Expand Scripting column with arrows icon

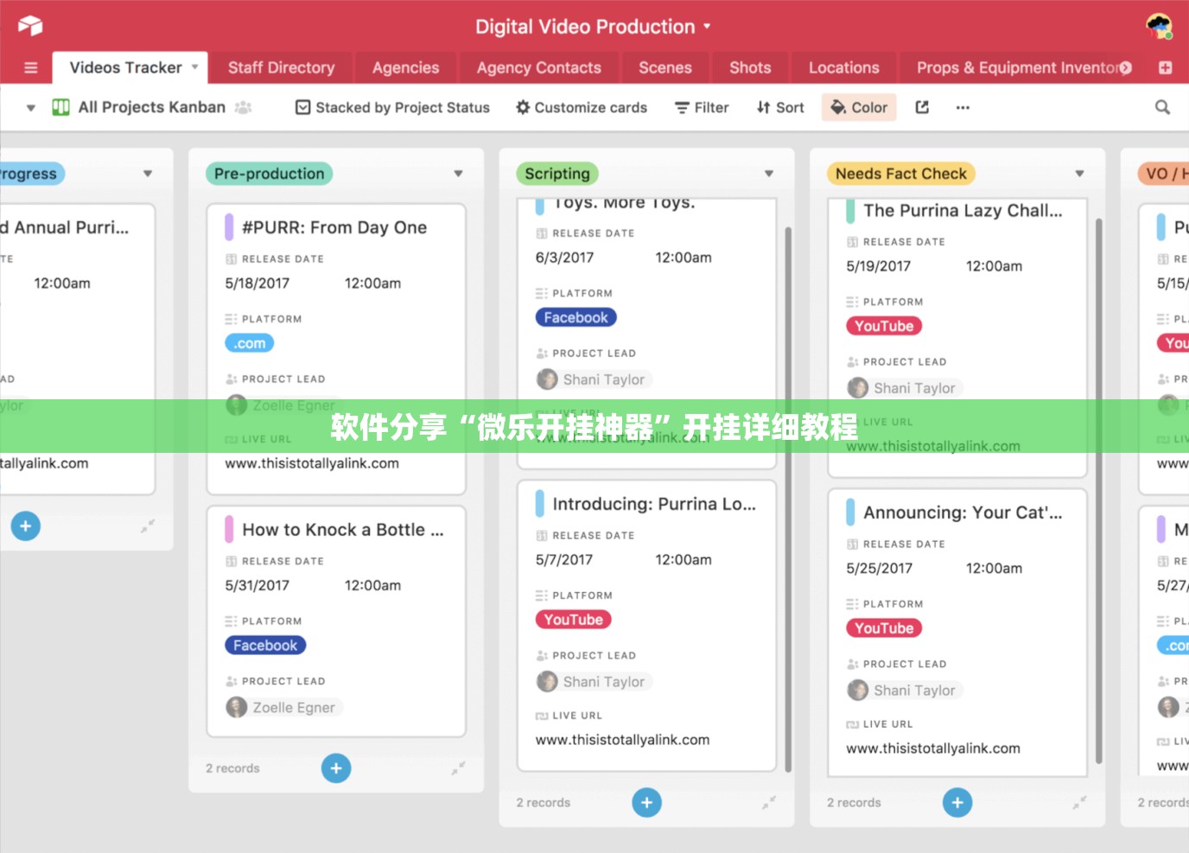click(x=769, y=803)
